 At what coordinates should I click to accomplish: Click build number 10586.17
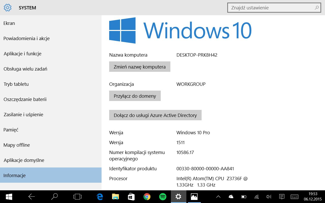pos(185,152)
